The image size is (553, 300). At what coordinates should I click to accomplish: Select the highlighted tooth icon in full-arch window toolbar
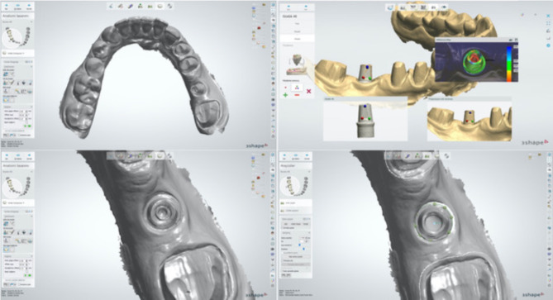pyautogui.click(x=160, y=6)
